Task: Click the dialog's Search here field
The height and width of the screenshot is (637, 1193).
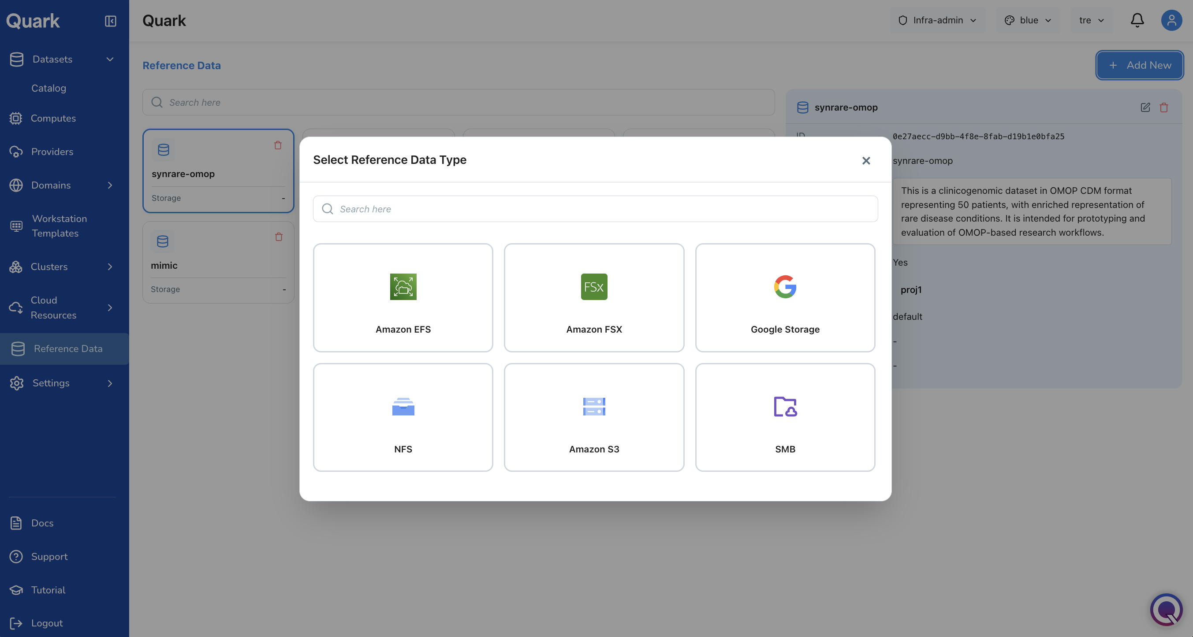Action: 595,209
